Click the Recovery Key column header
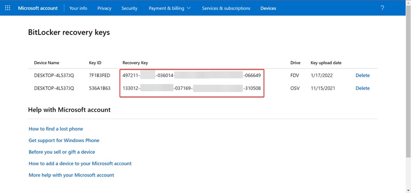This screenshot has width=411, height=193. 135,63
